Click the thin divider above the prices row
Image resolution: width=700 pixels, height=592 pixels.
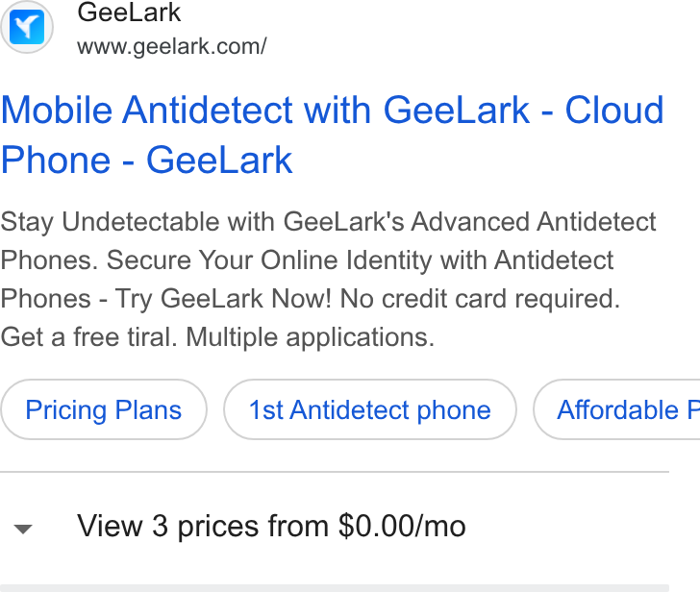coord(335,472)
